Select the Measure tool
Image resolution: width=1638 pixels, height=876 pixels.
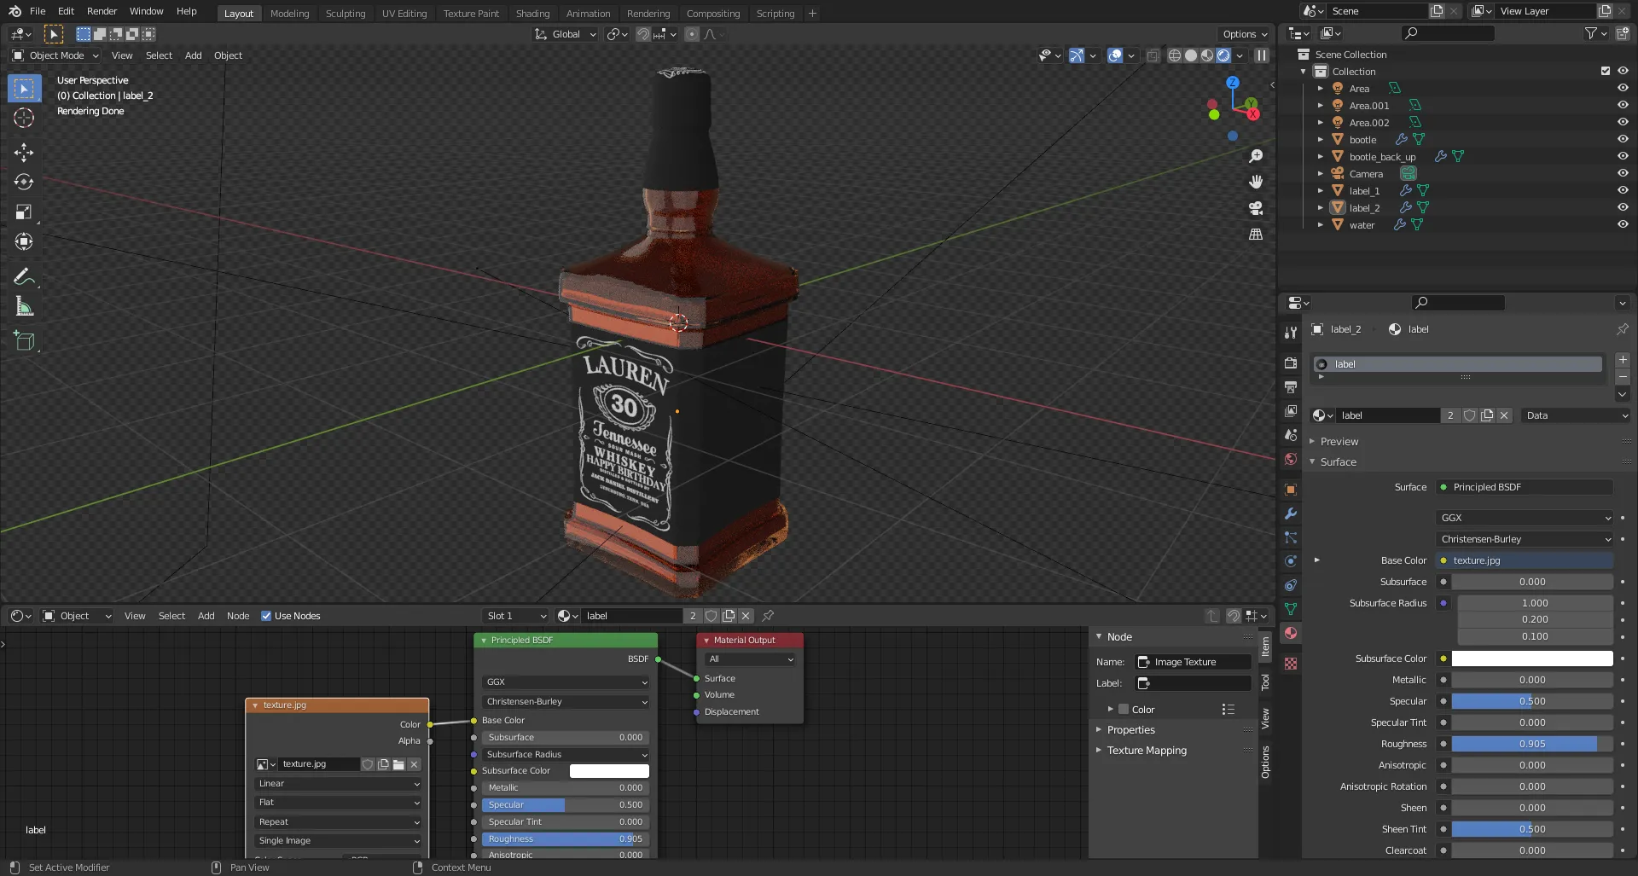24,307
